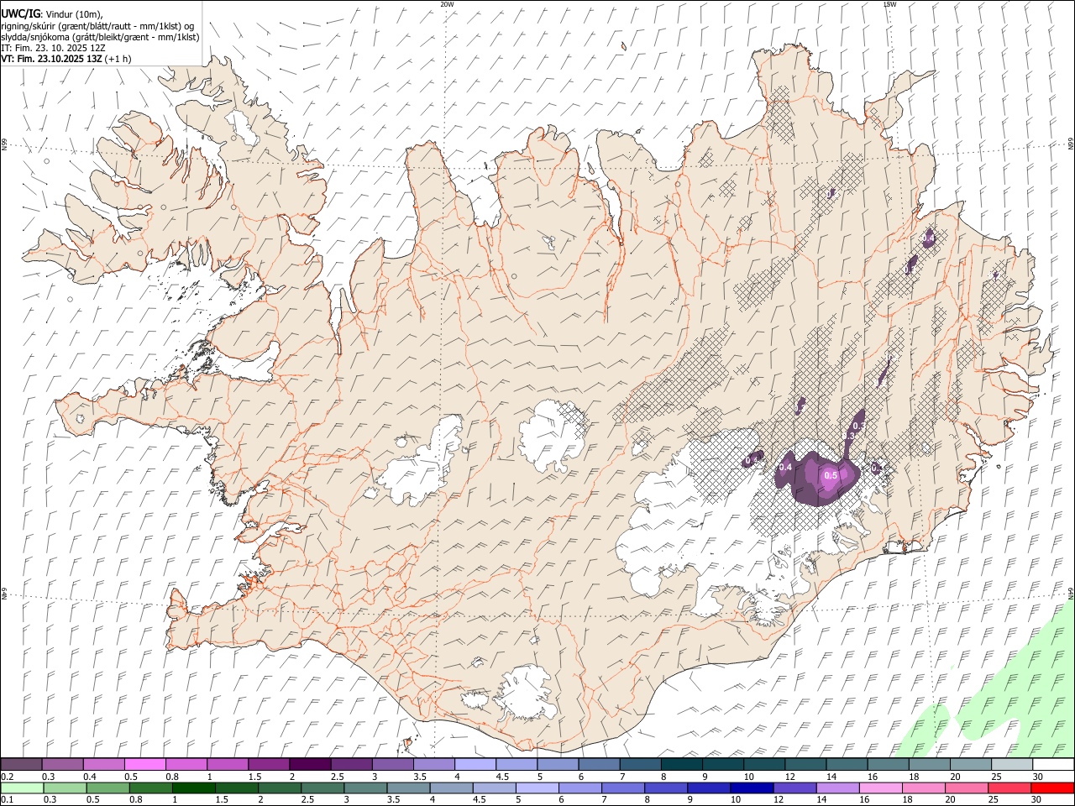Select the palest green 0.1–0.3 lower legend swatch
Viewport: 1075px width, 806px height.
(x=22, y=788)
